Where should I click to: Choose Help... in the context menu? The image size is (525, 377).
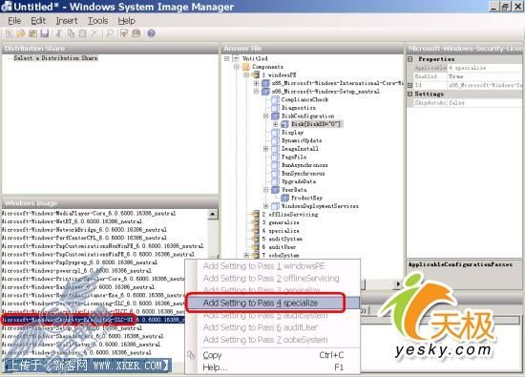273,367
